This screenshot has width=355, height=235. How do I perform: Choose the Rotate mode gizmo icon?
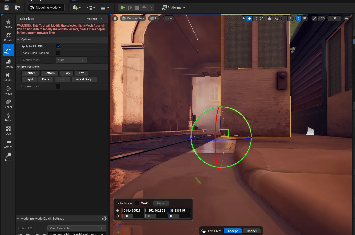point(256,18)
